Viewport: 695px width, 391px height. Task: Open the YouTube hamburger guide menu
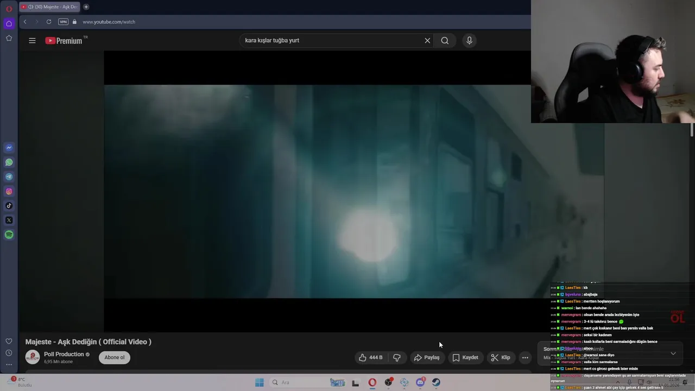[32, 40]
